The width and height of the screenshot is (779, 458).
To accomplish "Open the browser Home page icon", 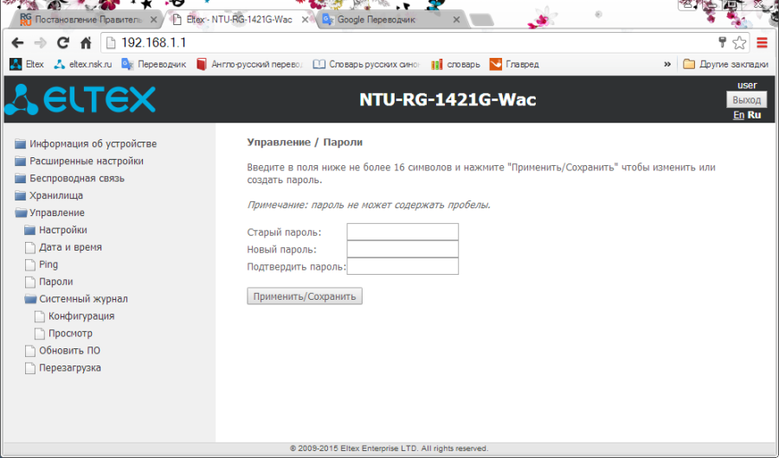I will (x=86, y=43).
